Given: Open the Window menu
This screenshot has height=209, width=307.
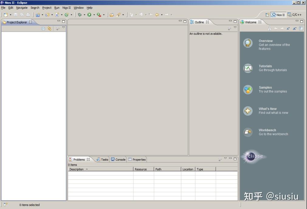Looking at the screenshot, I should click(79, 8).
